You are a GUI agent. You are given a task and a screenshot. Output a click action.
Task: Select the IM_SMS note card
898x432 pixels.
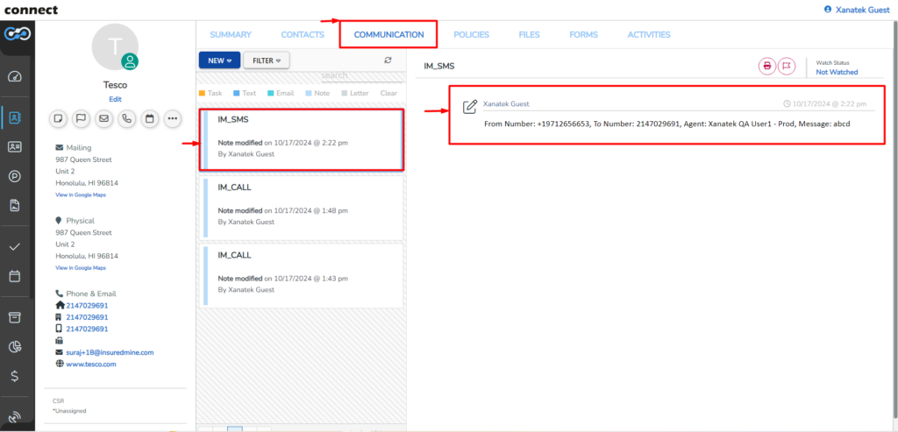click(302, 139)
